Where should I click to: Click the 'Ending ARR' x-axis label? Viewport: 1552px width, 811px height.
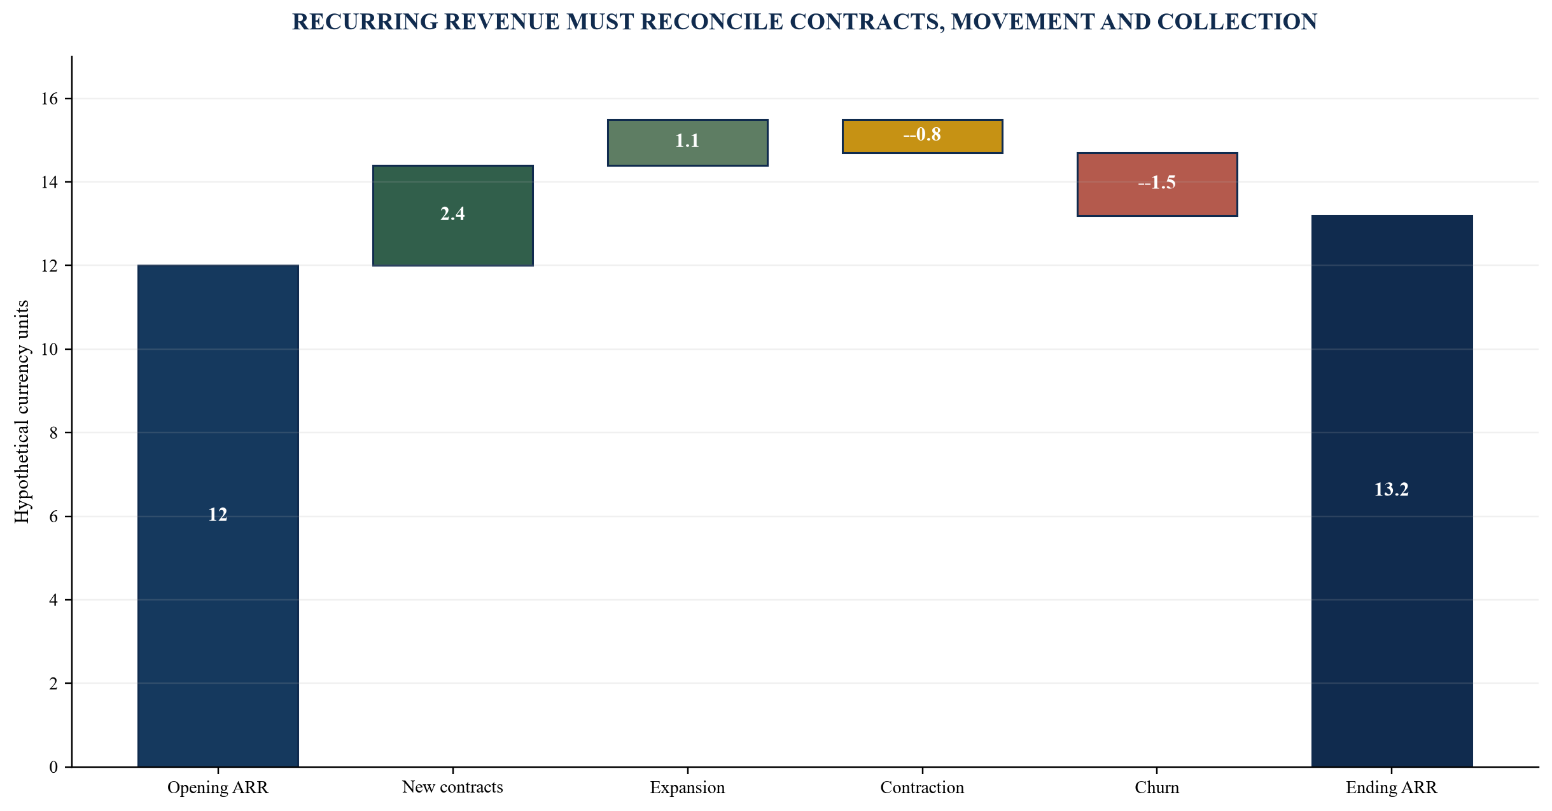click(1392, 787)
